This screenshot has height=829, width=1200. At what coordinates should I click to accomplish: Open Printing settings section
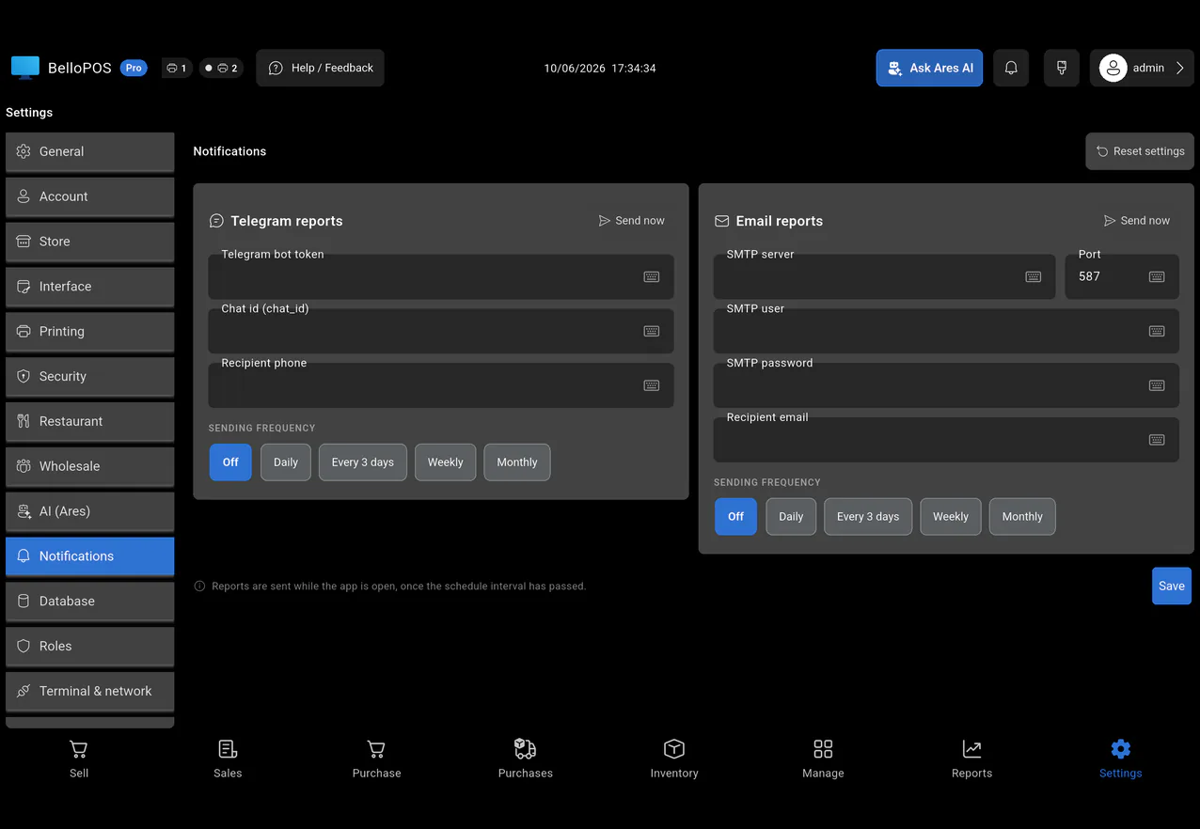coord(90,332)
